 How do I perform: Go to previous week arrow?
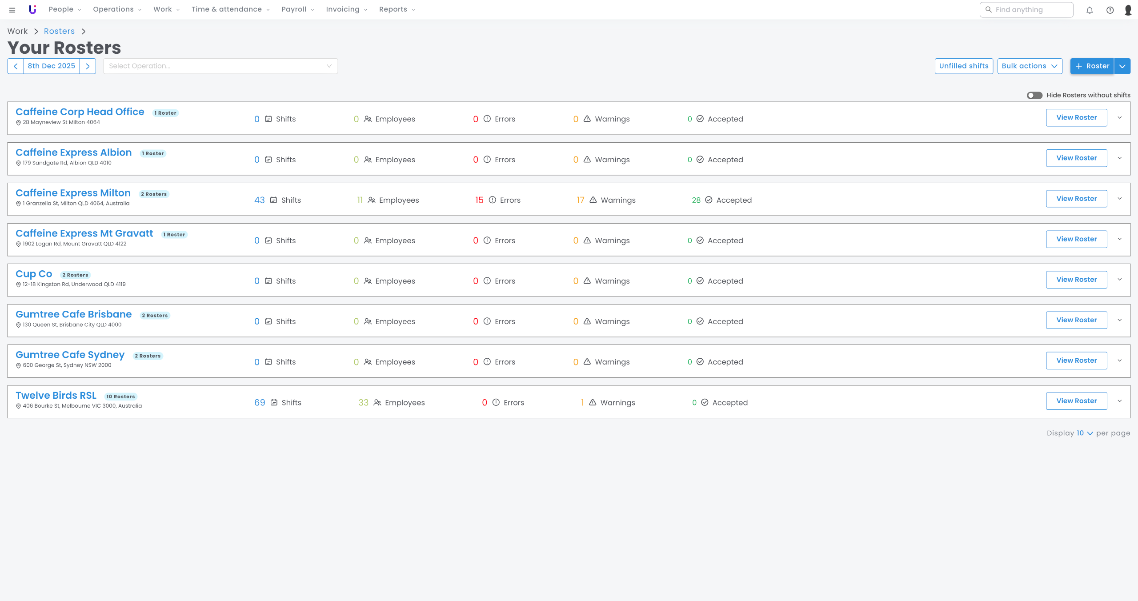[16, 66]
